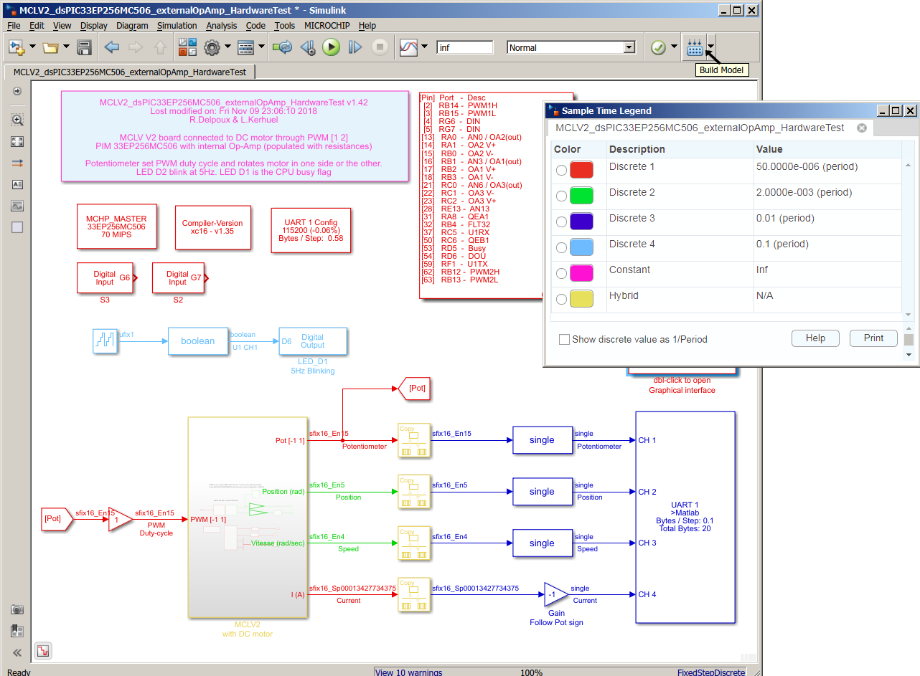Click the Fit to View icon

[17, 142]
